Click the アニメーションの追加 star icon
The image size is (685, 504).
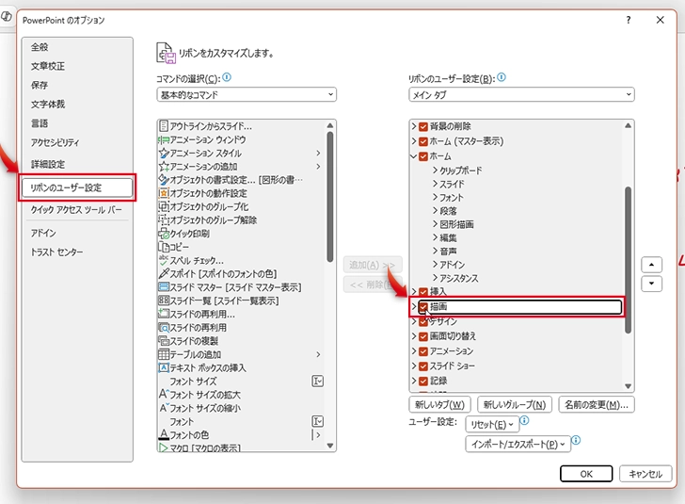[164, 166]
